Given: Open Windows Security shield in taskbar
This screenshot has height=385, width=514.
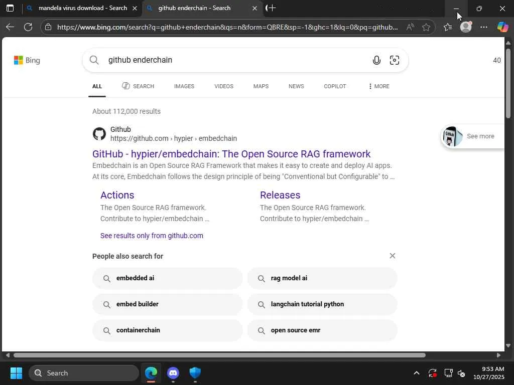Looking at the screenshot, I should [195, 373].
